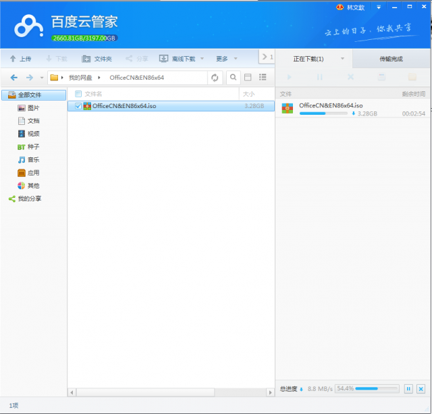Viewport: 432px width, 414px height.
Task: Click the Baidu Cloud logo icon
Action: 28,26
